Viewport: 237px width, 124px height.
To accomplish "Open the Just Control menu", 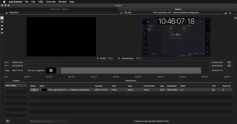I will click(15, 2).
